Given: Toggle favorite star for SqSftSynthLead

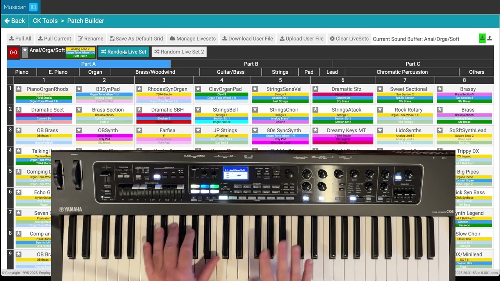Looking at the screenshot, I should pos(439,130).
